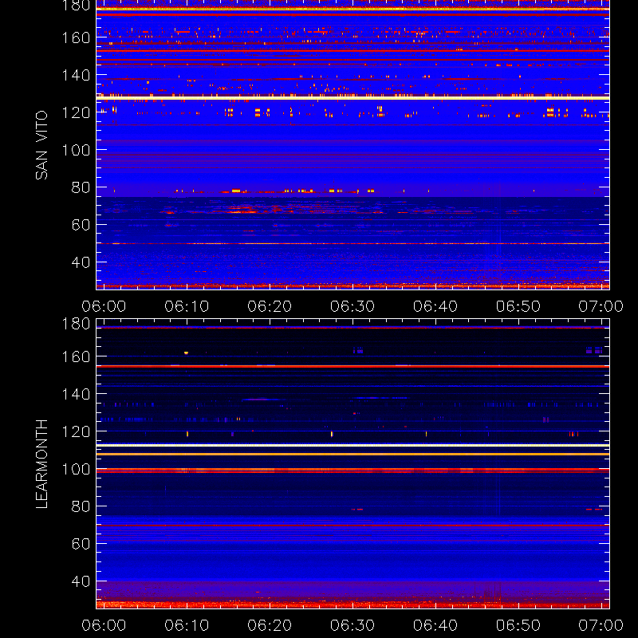Click 06:30 time label under SAN VITO plot
Image resolution: width=638 pixels, height=638 pixels.
pyautogui.click(x=352, y=306)
